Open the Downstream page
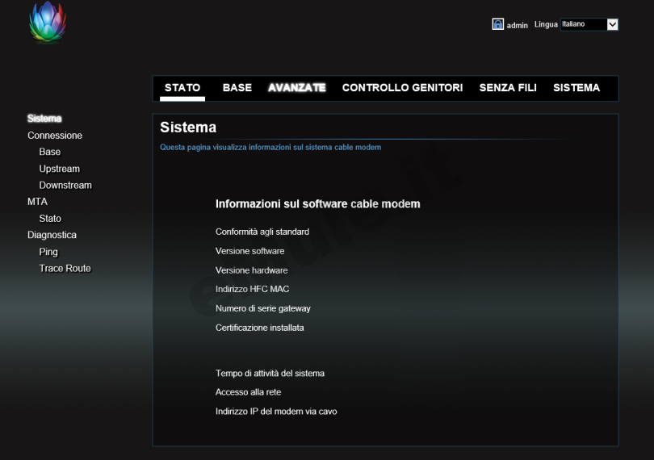Viewport: 654px width, 460px height. [x=65, y=185]
